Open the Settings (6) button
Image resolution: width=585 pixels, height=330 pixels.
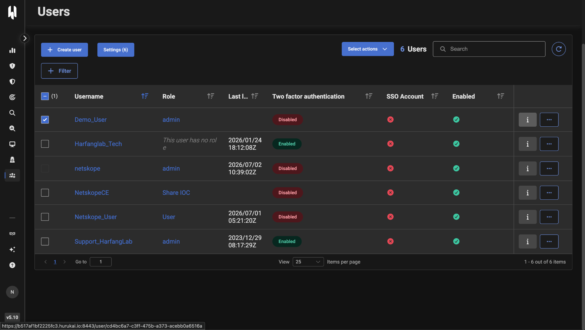pos(116,50)
